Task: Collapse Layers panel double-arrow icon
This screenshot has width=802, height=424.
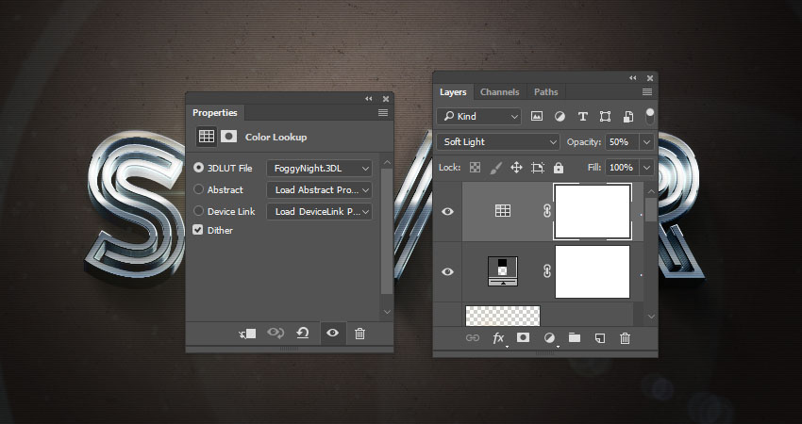Action: point(633,77)
